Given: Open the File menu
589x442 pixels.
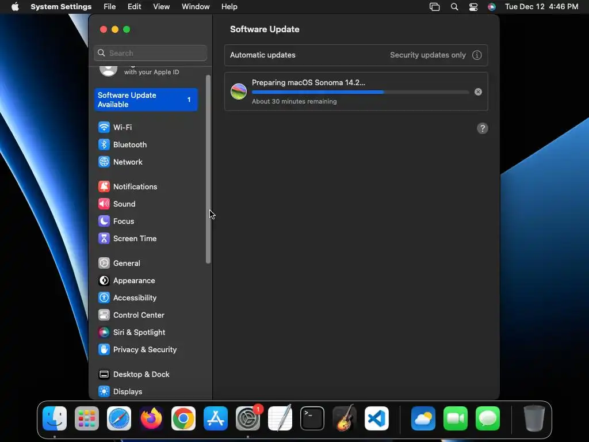Looking at the screenshot, I should [110, 7].
